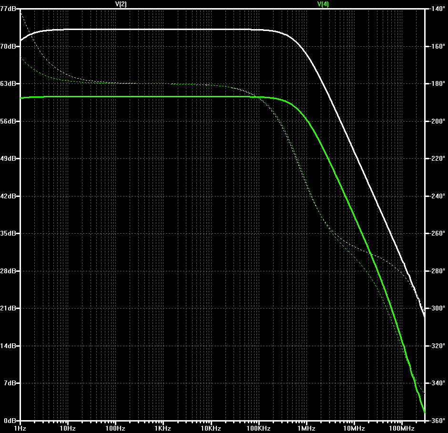Click the 1MHz frequency tick label

(x=306, y=428)
